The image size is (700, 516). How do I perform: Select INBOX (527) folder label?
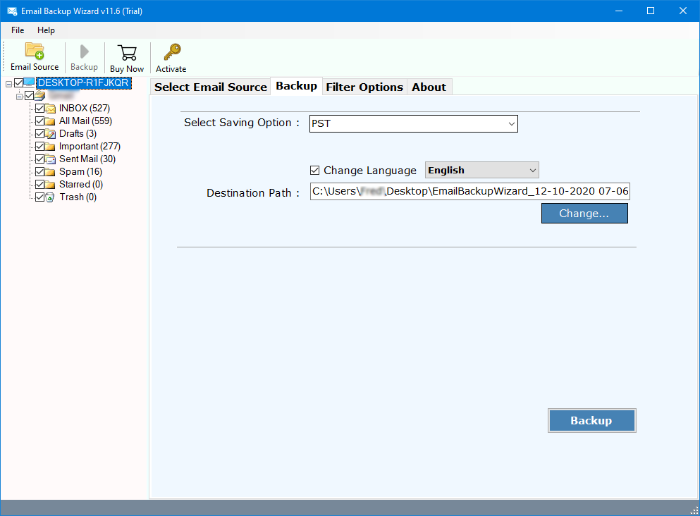click(85, 108)
